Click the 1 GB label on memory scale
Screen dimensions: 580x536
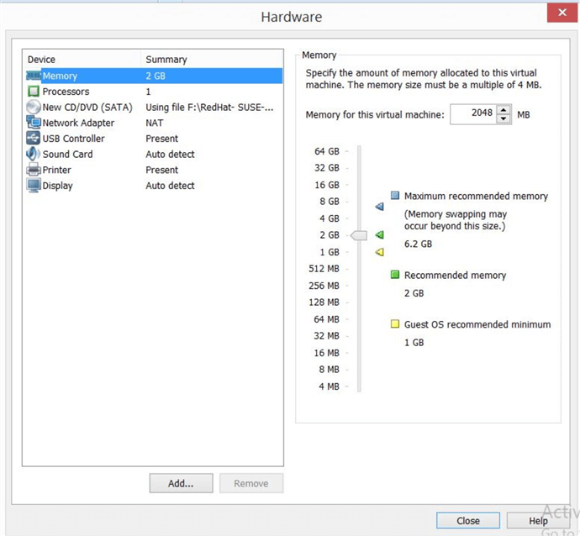coord(330,252)
